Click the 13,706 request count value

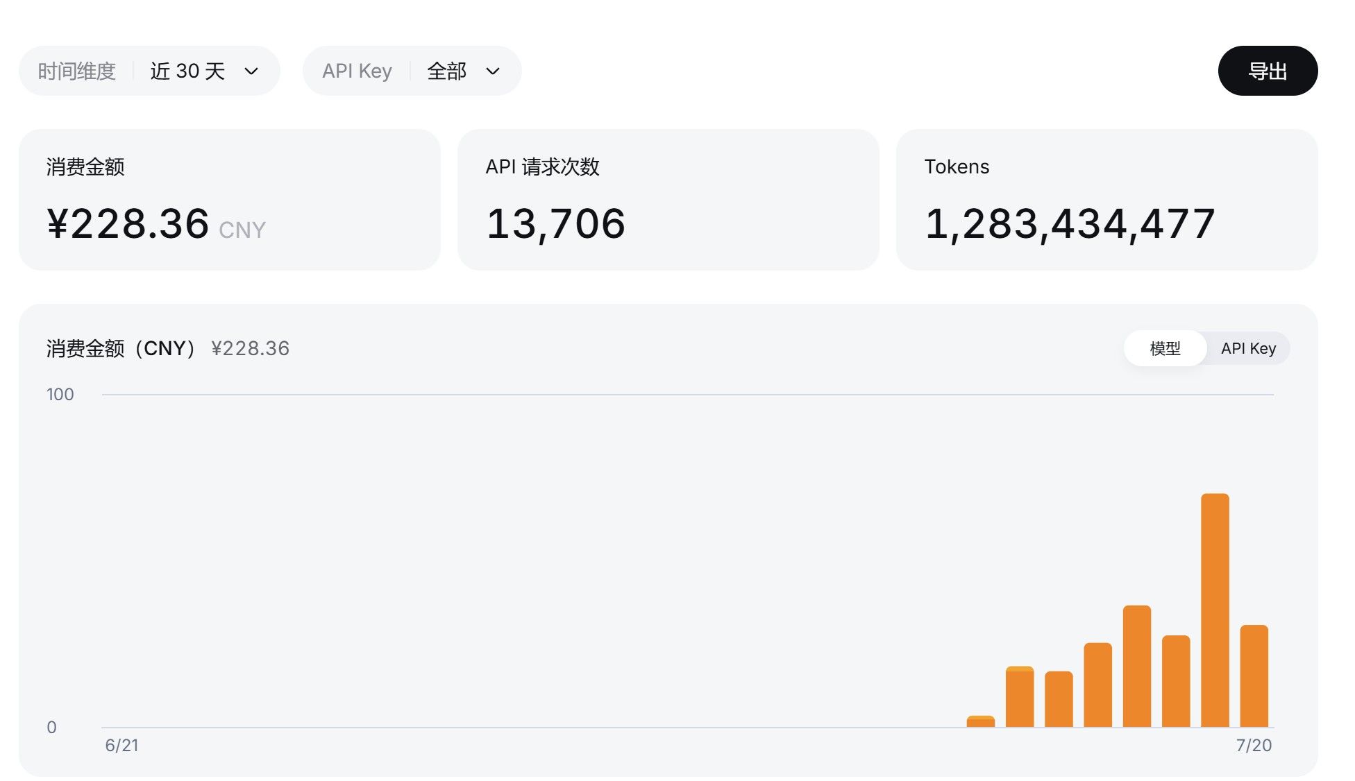tap(556, 224)
